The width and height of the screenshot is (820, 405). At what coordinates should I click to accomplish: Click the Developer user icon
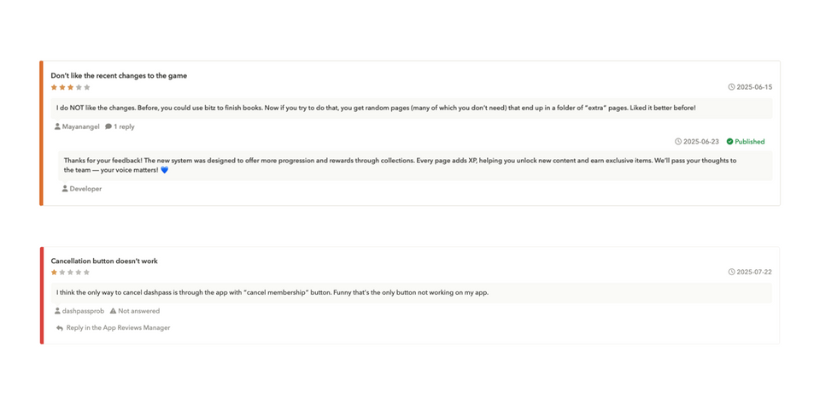pyautogui.click(x=65, y=189)
